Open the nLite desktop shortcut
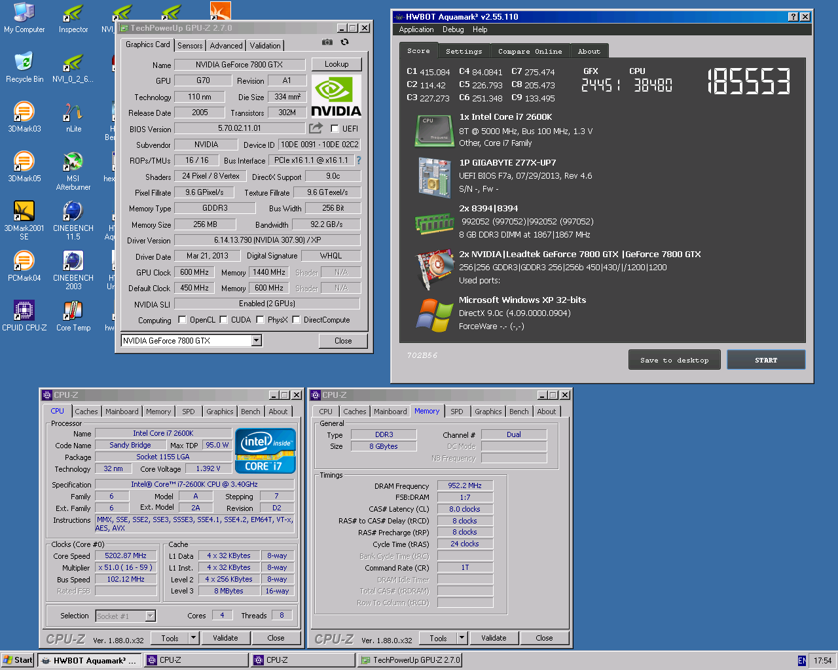The image size is (838, 670). tap(73, 117)
